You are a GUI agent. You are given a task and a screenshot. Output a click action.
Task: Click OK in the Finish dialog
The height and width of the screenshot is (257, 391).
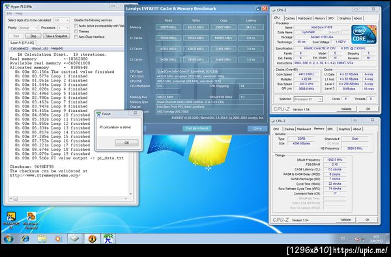click(x=126, y=142)
